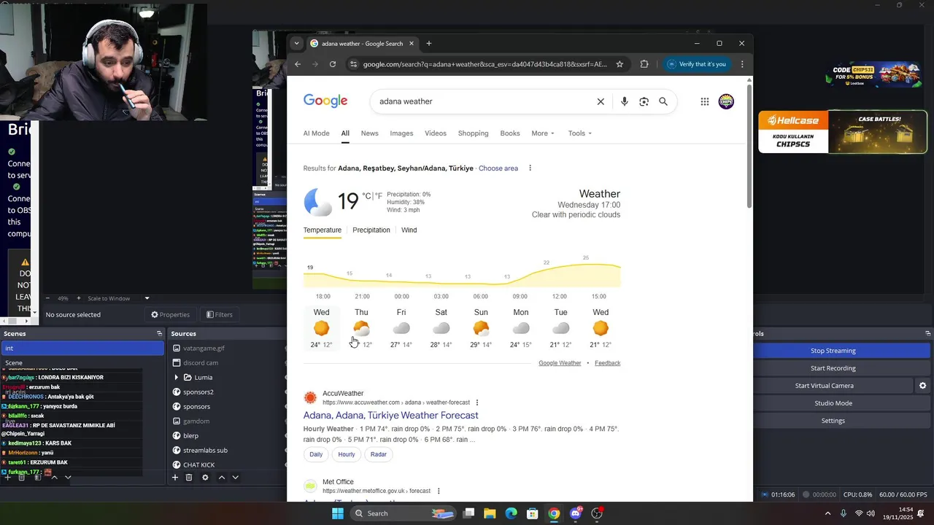Switch to News results tab
This screenshot has height=525, width=934.
[370, 133]
